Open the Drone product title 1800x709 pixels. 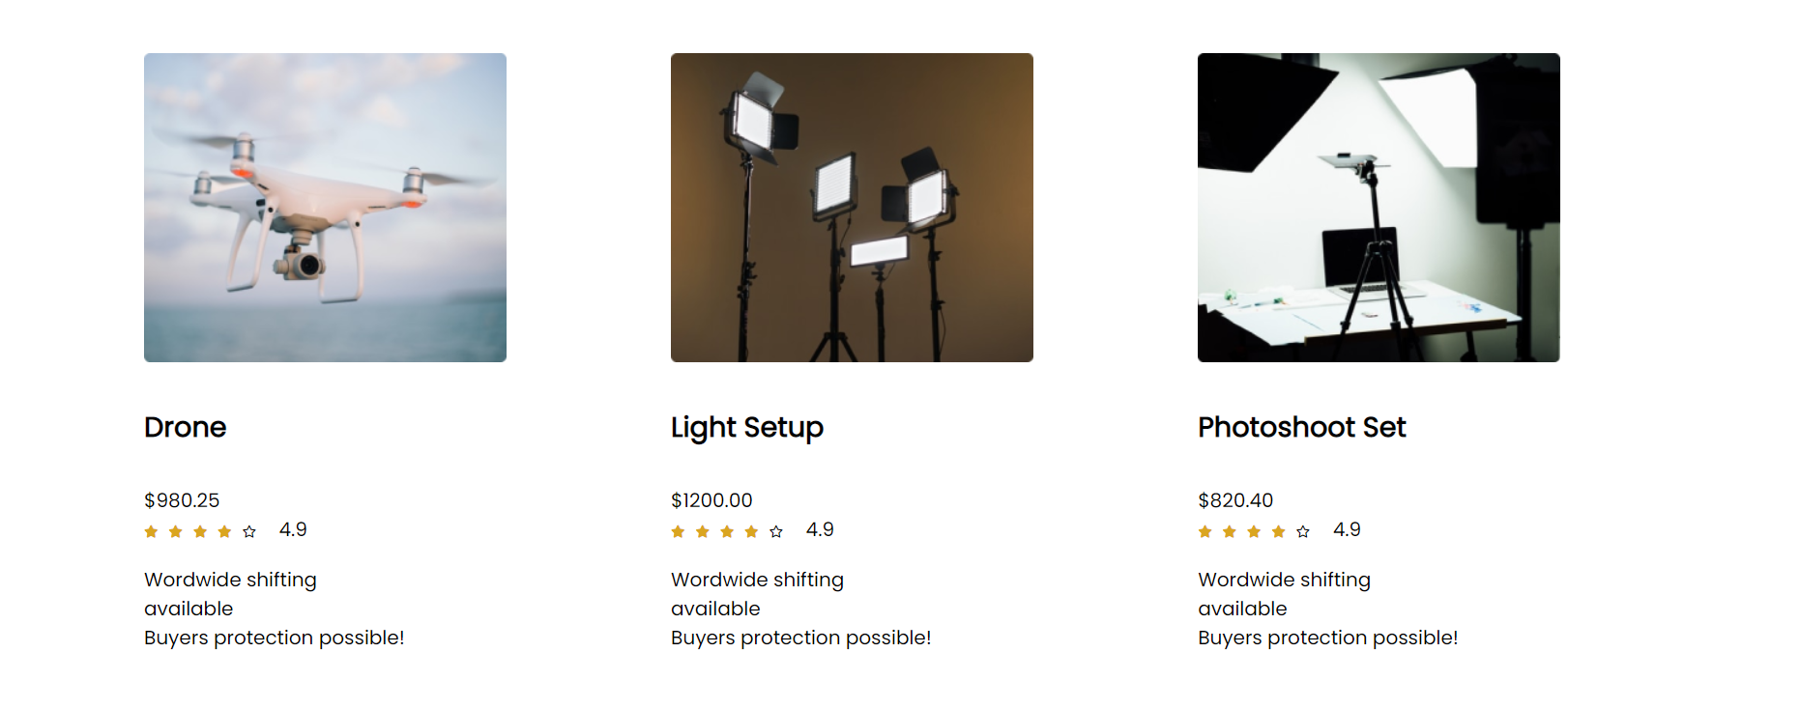(x=185, y=427)
